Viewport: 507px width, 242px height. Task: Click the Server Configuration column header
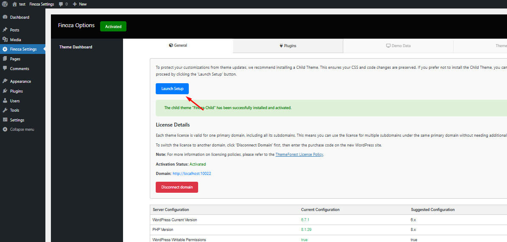171,210
